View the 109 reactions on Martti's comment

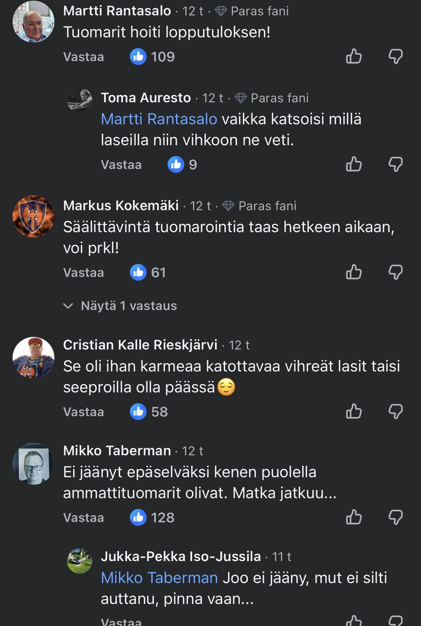pyautogui.click(x=153, y=57)
